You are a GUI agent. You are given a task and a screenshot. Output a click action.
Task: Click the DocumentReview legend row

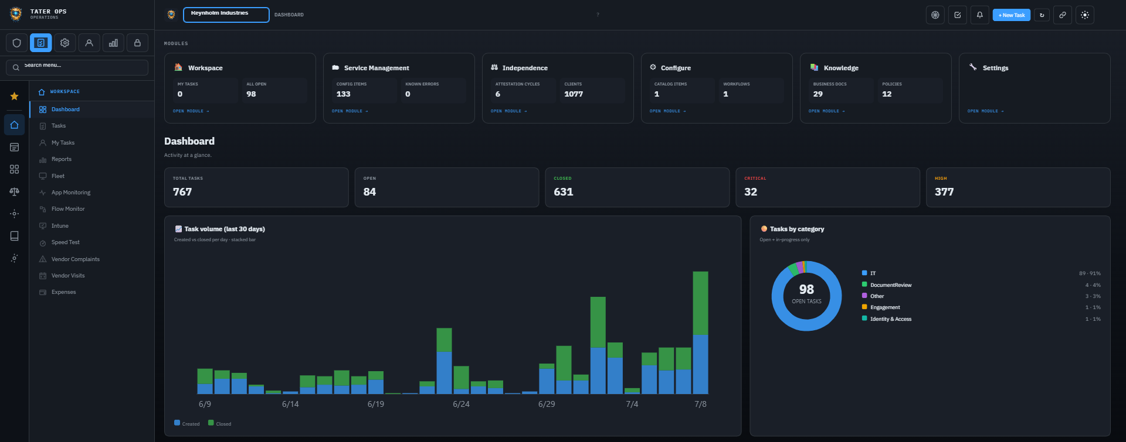click(981, 285)
